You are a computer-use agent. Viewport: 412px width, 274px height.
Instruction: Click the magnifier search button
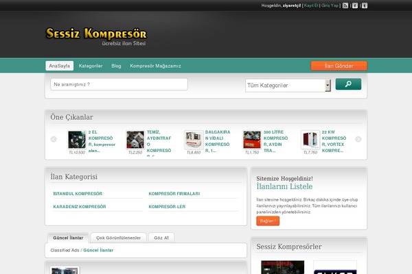pyautogui.click(x=348, y=84)
